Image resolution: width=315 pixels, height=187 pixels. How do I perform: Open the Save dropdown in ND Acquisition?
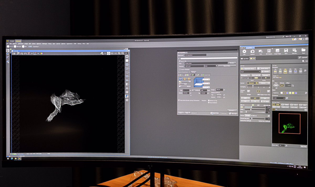tap(187, 113)
